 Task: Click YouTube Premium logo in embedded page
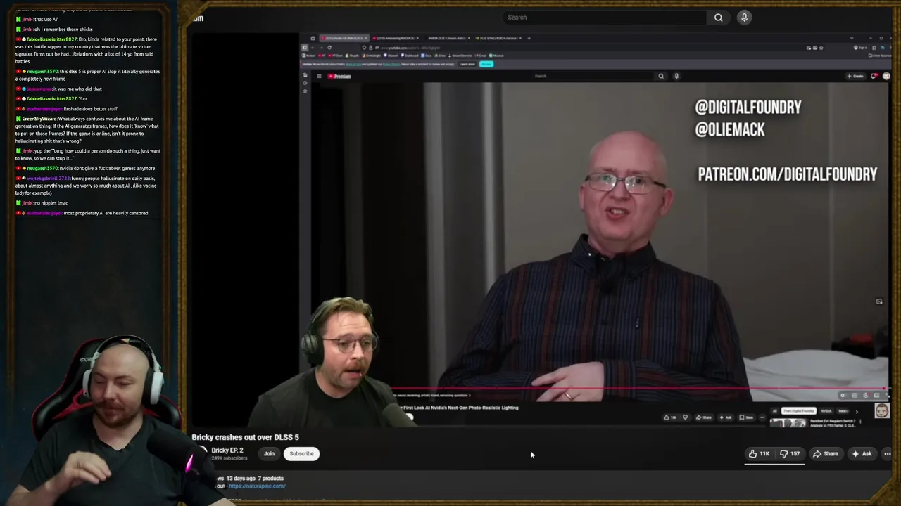tap(339, 76)
